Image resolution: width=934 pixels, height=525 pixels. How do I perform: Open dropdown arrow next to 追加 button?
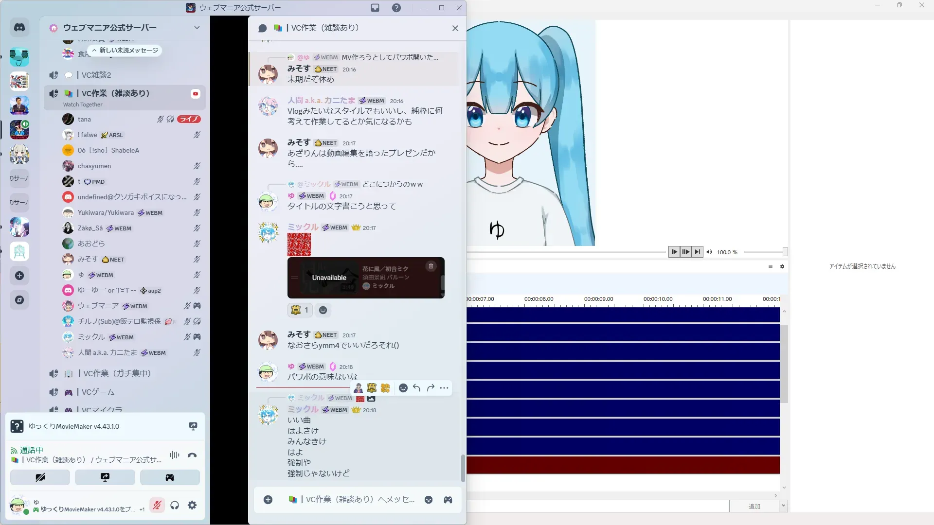click(783, 506)
